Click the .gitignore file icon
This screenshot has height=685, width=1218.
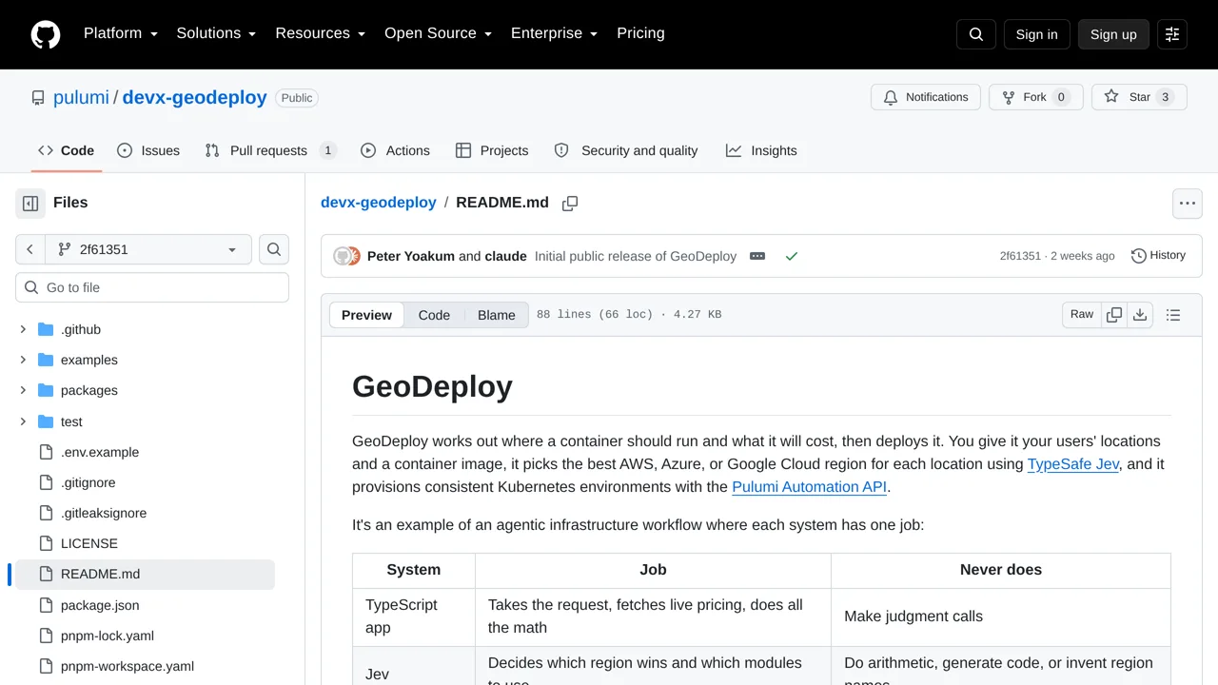(x=46, y=482)
